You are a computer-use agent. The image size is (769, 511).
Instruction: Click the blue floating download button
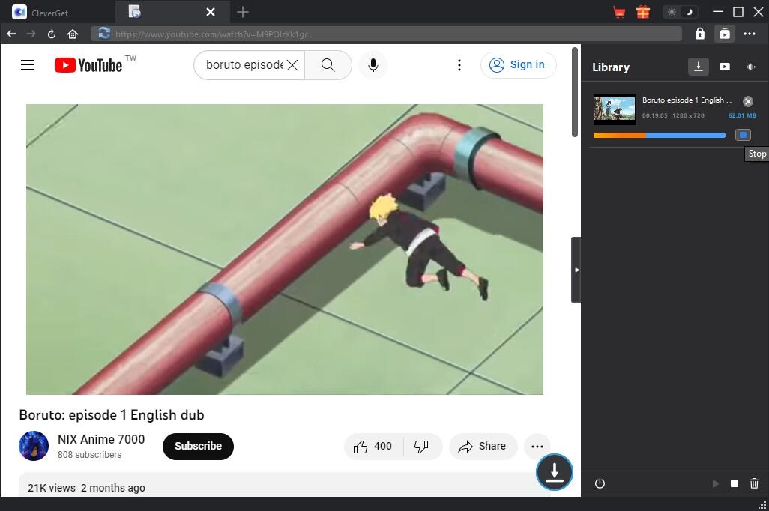pos(554,472)
